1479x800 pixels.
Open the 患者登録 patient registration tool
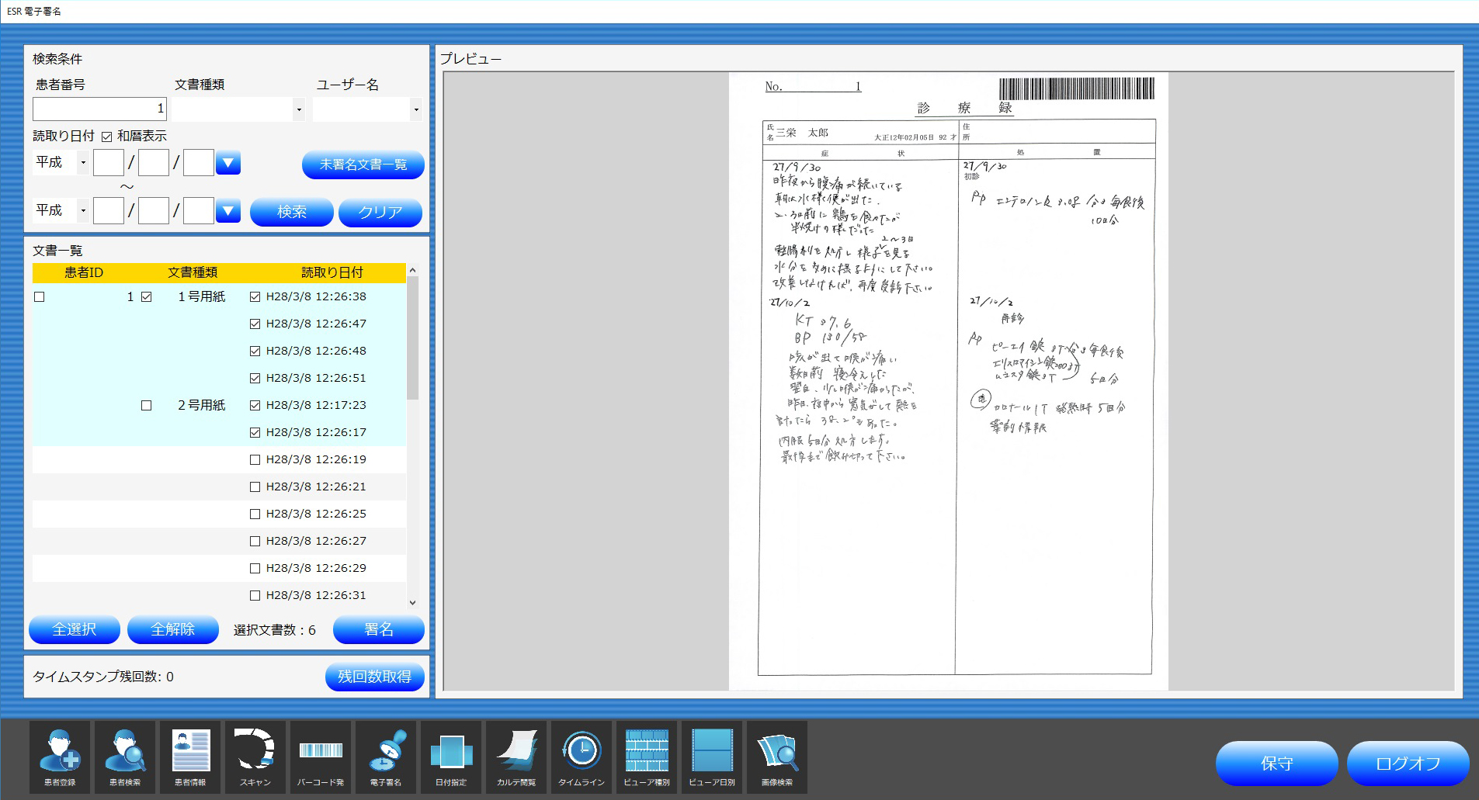click(60, 757)
